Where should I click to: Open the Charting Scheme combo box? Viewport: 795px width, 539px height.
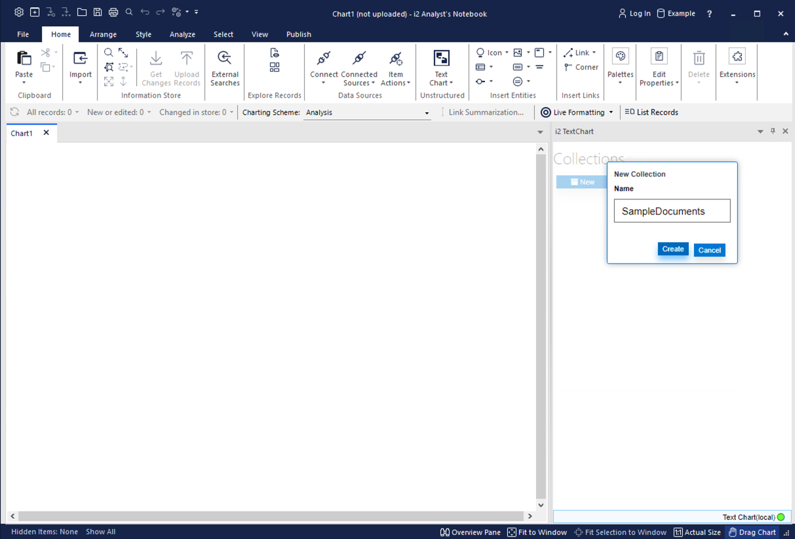(x=367, y=112)
